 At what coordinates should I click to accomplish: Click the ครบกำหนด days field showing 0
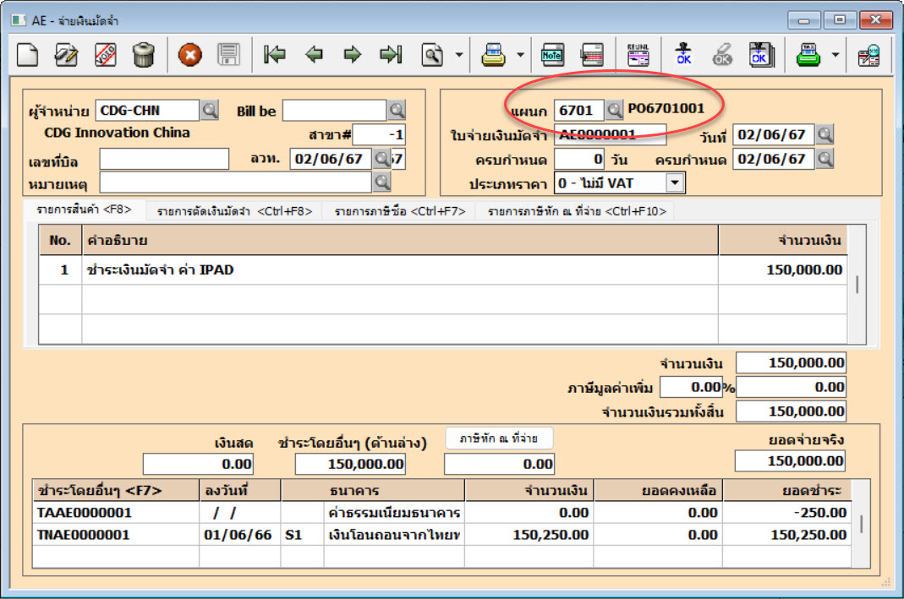[578, 159]
